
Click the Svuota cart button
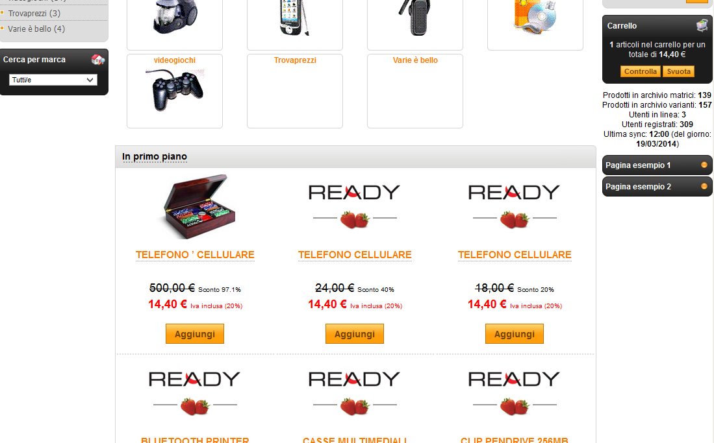[x=678, y=71]
